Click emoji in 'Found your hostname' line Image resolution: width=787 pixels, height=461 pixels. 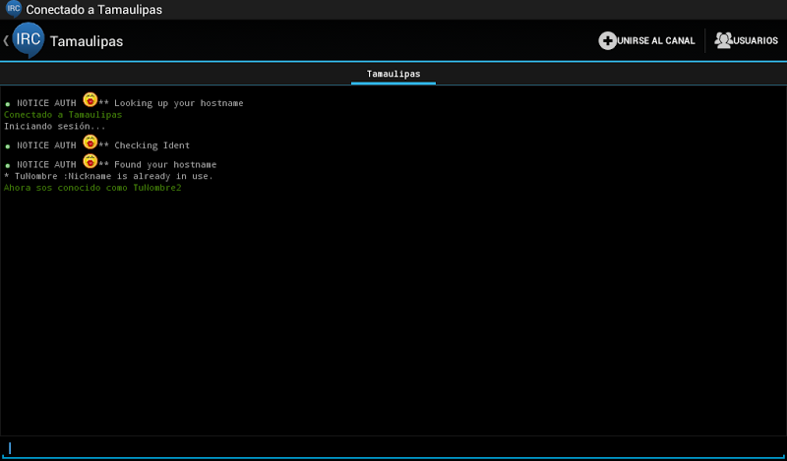pyautogui.click(x=90, y=161)
